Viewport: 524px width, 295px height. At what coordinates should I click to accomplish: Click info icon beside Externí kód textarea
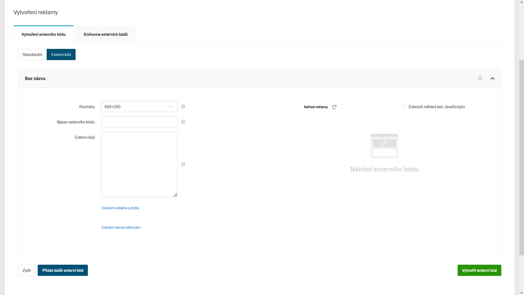point(183,164)
